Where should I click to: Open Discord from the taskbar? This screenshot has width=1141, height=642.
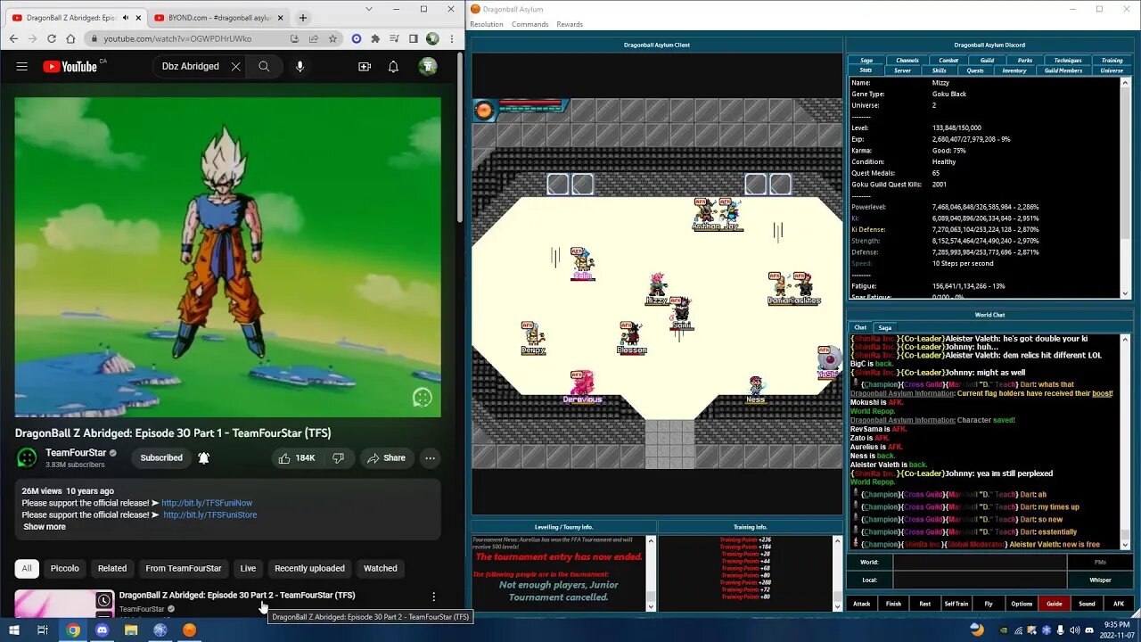(102, 630)
